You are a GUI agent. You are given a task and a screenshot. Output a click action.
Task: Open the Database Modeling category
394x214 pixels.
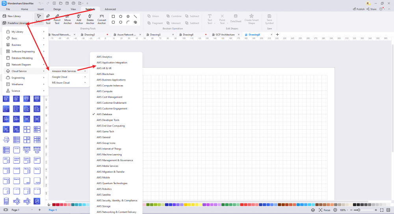[x=25, y=58]
